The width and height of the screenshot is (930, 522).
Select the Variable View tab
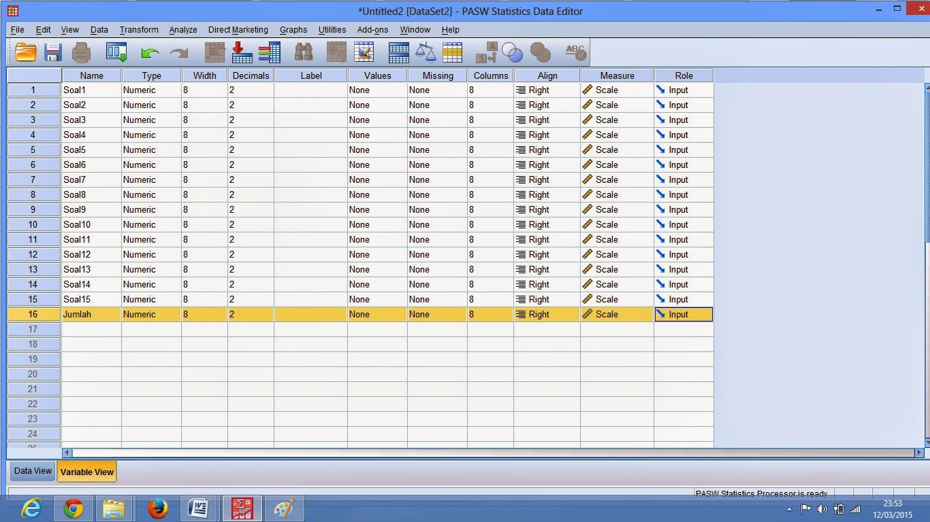[86, 472]
